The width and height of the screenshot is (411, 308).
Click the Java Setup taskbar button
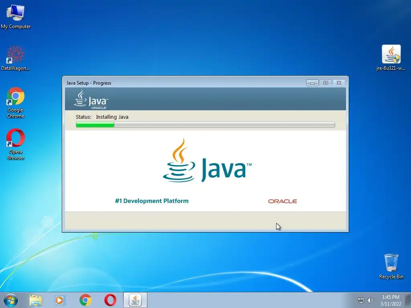pyautogui.click(x=135, y=300)
